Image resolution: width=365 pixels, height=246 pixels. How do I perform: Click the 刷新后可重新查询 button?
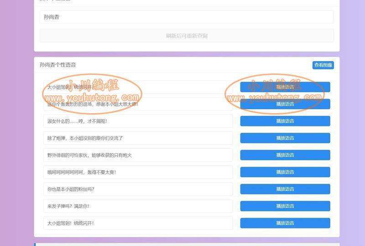pos(187,36)
